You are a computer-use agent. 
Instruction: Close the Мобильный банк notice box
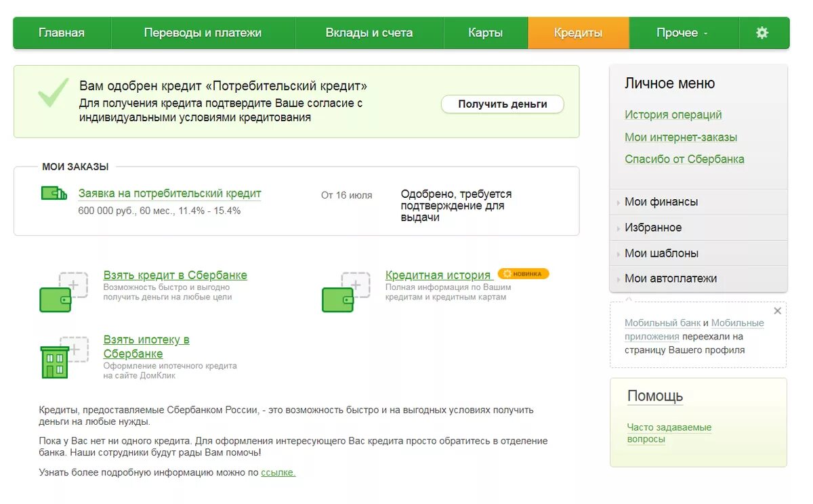coord(777,311)
